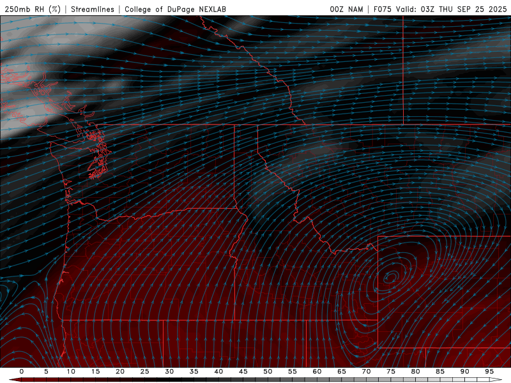Click the colorbar label "85"
511x383 pixels.
440,372
